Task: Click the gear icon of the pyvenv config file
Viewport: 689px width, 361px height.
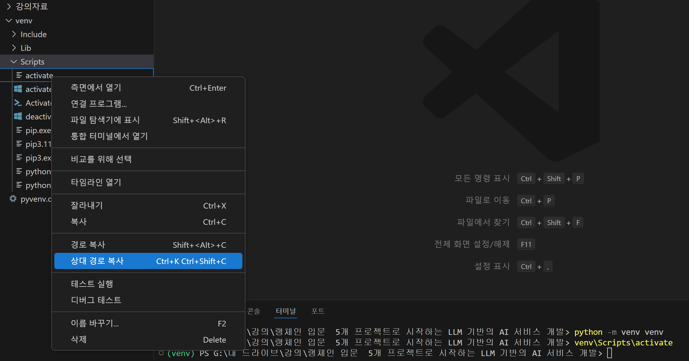Action: point(13,199)
